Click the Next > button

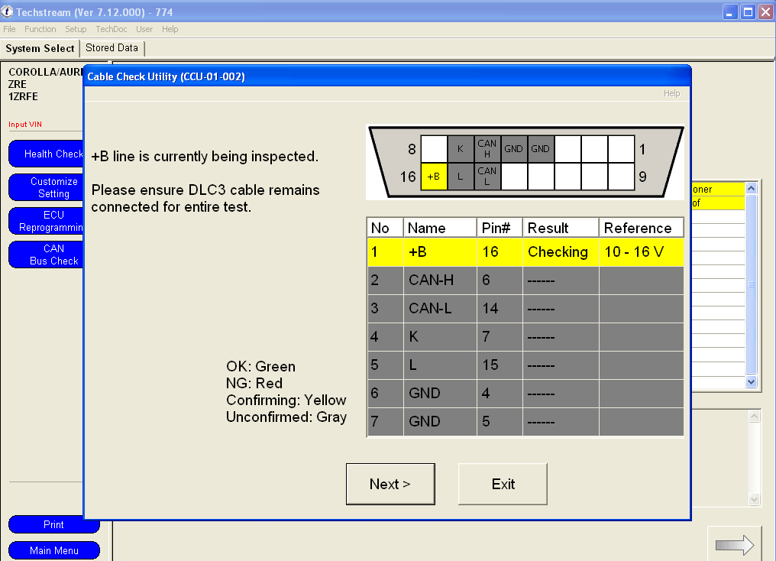click(390, 485)
